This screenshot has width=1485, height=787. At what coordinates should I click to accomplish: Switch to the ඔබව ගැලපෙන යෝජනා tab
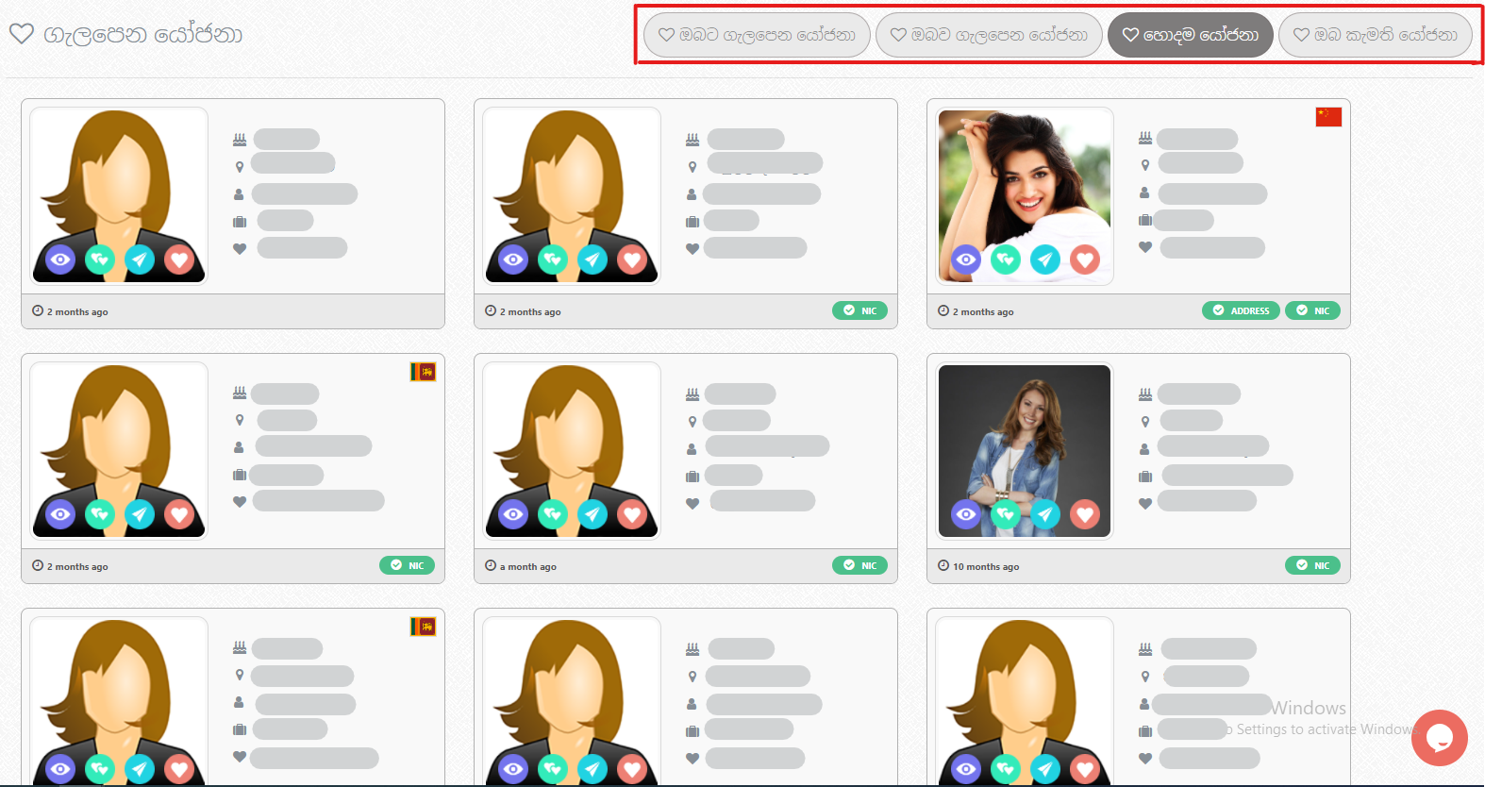pyautogui.click(x=989, y=35)
